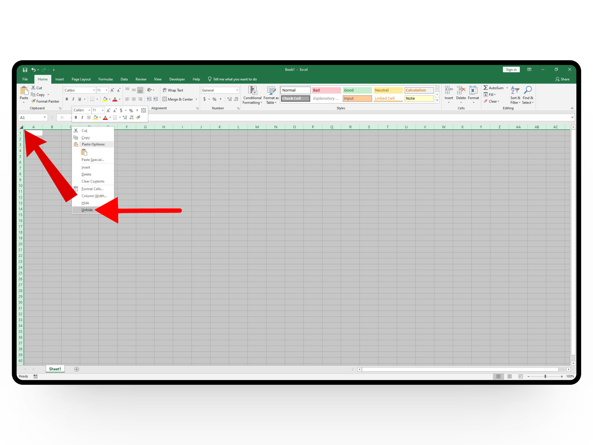Click the Format Painter brush icon
The image size is (593, 445).
click(33, 101)
